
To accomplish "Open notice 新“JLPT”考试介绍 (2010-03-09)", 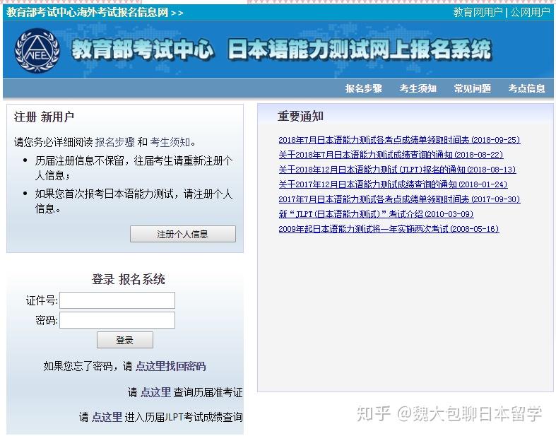I will [x=376, y=214].
